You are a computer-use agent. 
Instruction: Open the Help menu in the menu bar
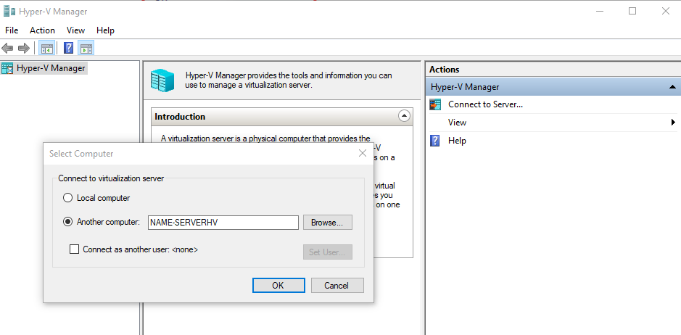coord(105,30)
